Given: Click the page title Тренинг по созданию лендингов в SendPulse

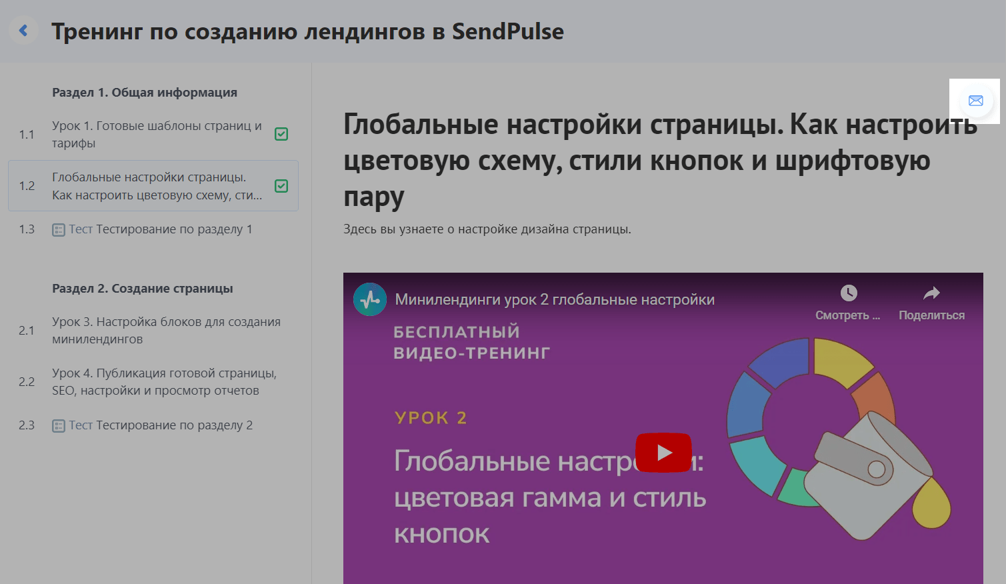Looking at the screenshot, I should pyautogui.click(x=307, y=31).
